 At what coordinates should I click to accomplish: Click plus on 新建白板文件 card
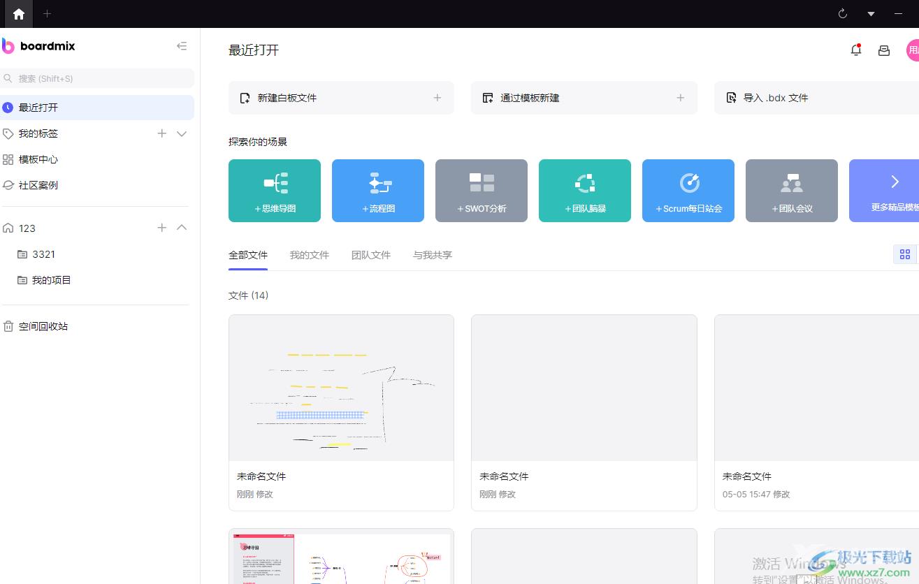437,98
